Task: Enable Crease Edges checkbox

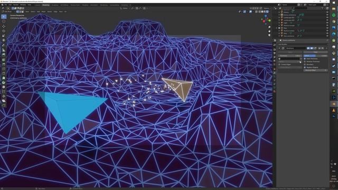Action: pos(279,64)
